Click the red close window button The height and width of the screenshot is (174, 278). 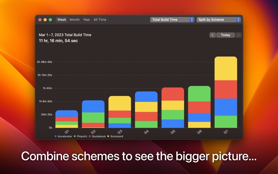click(x=40, y=20)
